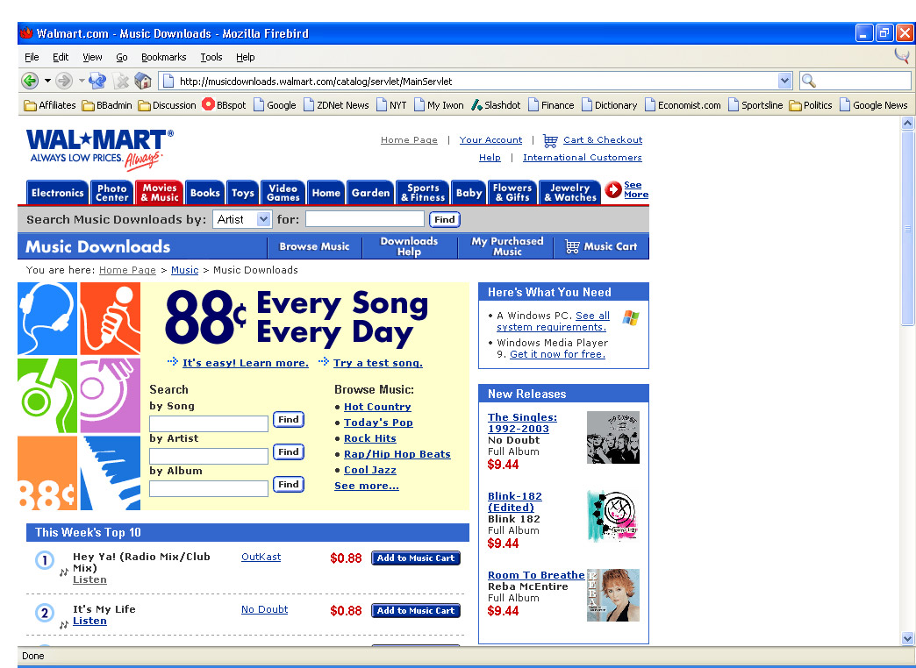Click Find next to the by Album field
This screenshot has height=668, width=916.
tap(289, 485)
